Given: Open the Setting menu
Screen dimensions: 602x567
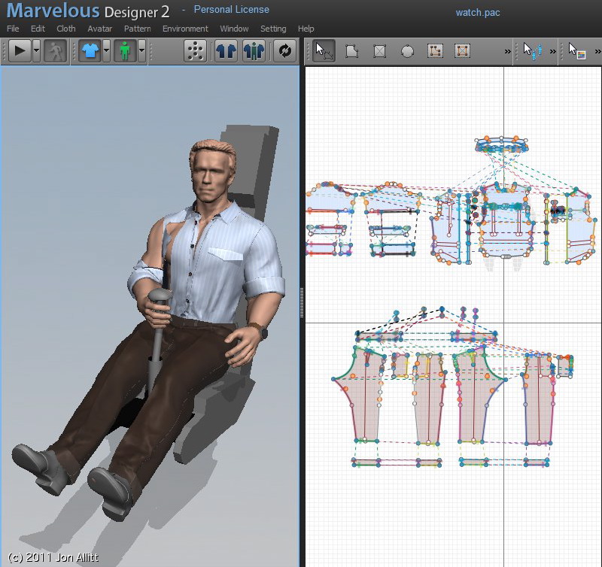Looking at the screenshot, I should tap(273, 29).
